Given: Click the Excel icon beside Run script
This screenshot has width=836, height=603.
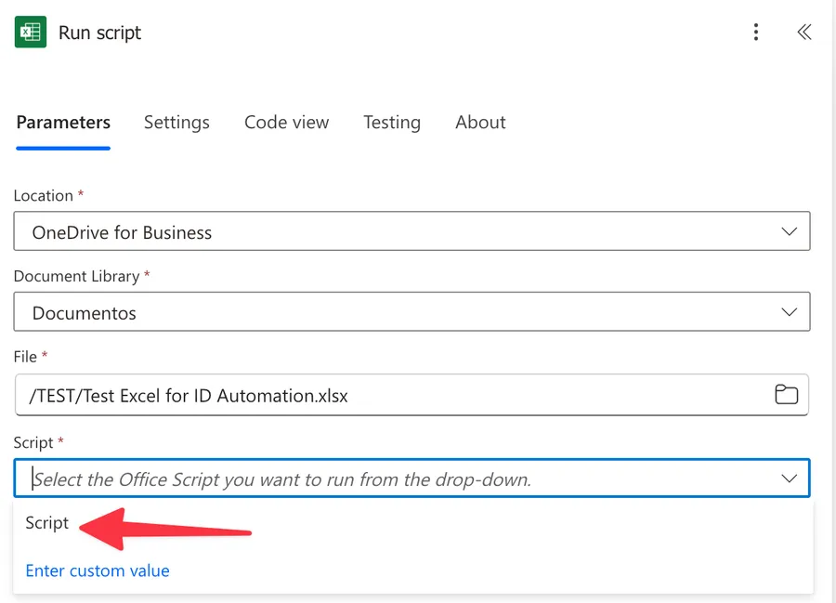Looking at the screenshot, I should click(x=29, y=31).
